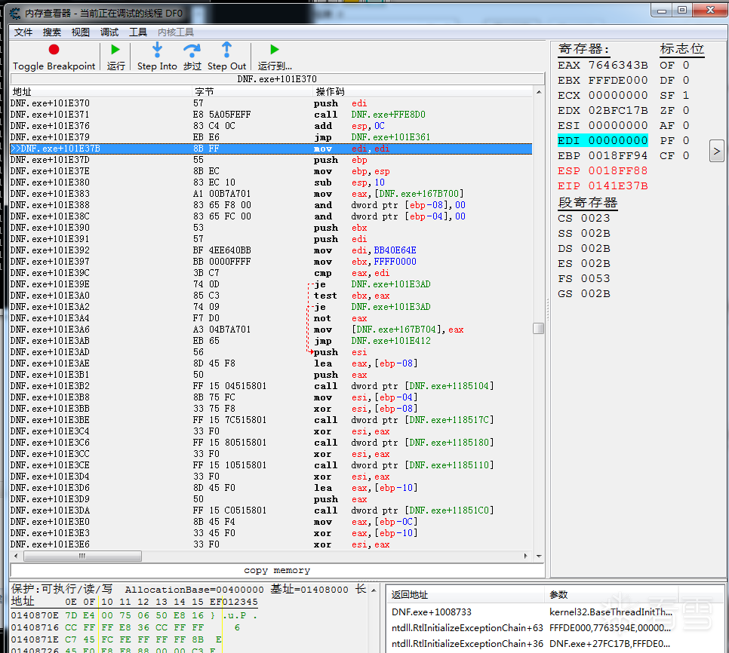The width and height of the screenshot is (729, 653).
Task: Click the 操作码 column header
Action: pos(422,91)
